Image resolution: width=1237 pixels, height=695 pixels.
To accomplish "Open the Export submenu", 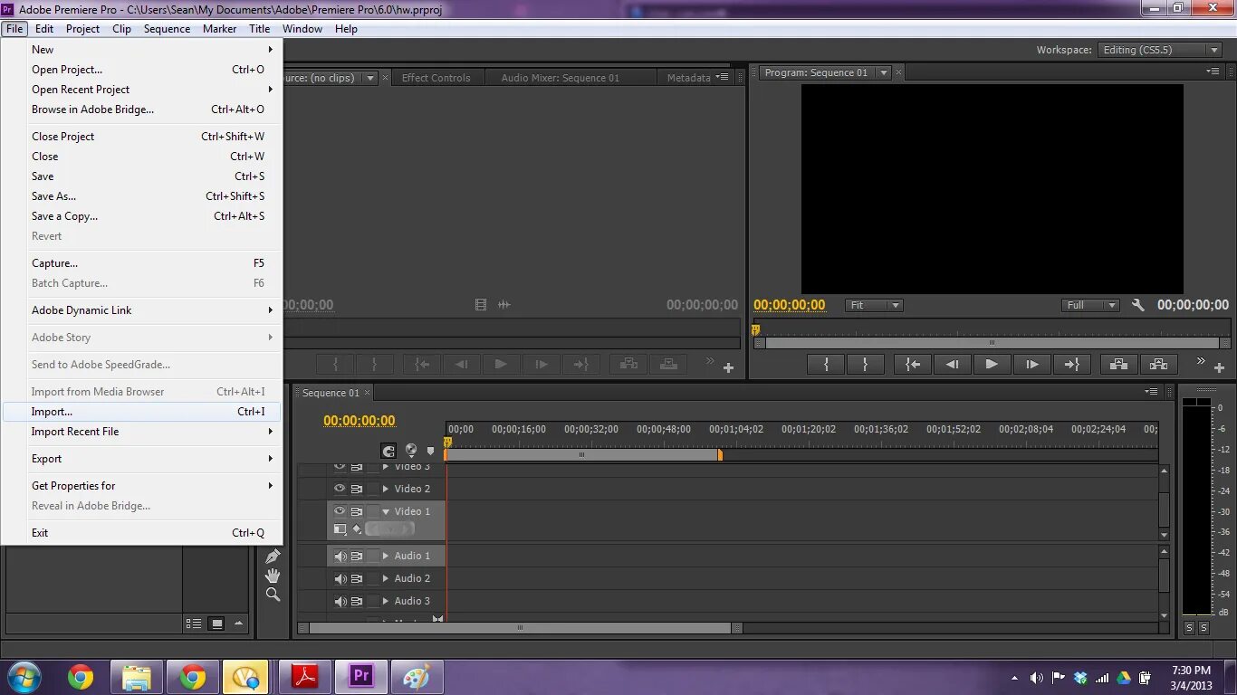I will coord(141,459).
